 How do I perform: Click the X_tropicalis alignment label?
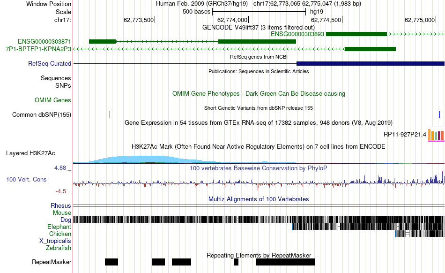(55, 241)
